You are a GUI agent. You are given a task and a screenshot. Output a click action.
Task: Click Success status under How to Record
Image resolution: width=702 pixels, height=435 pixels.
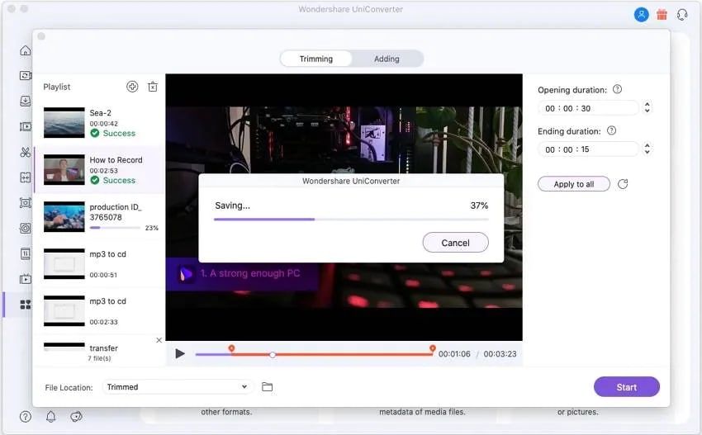point(113,180)
